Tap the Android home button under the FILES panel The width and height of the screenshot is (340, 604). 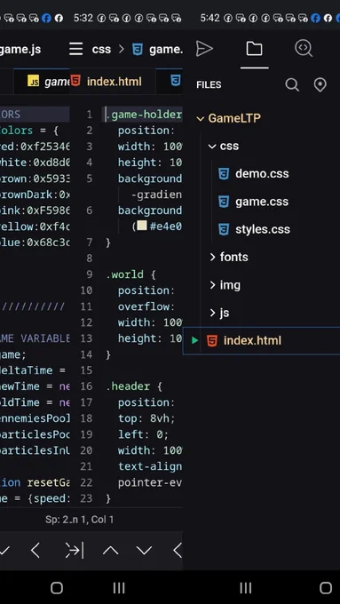click(x=326, y=588)
